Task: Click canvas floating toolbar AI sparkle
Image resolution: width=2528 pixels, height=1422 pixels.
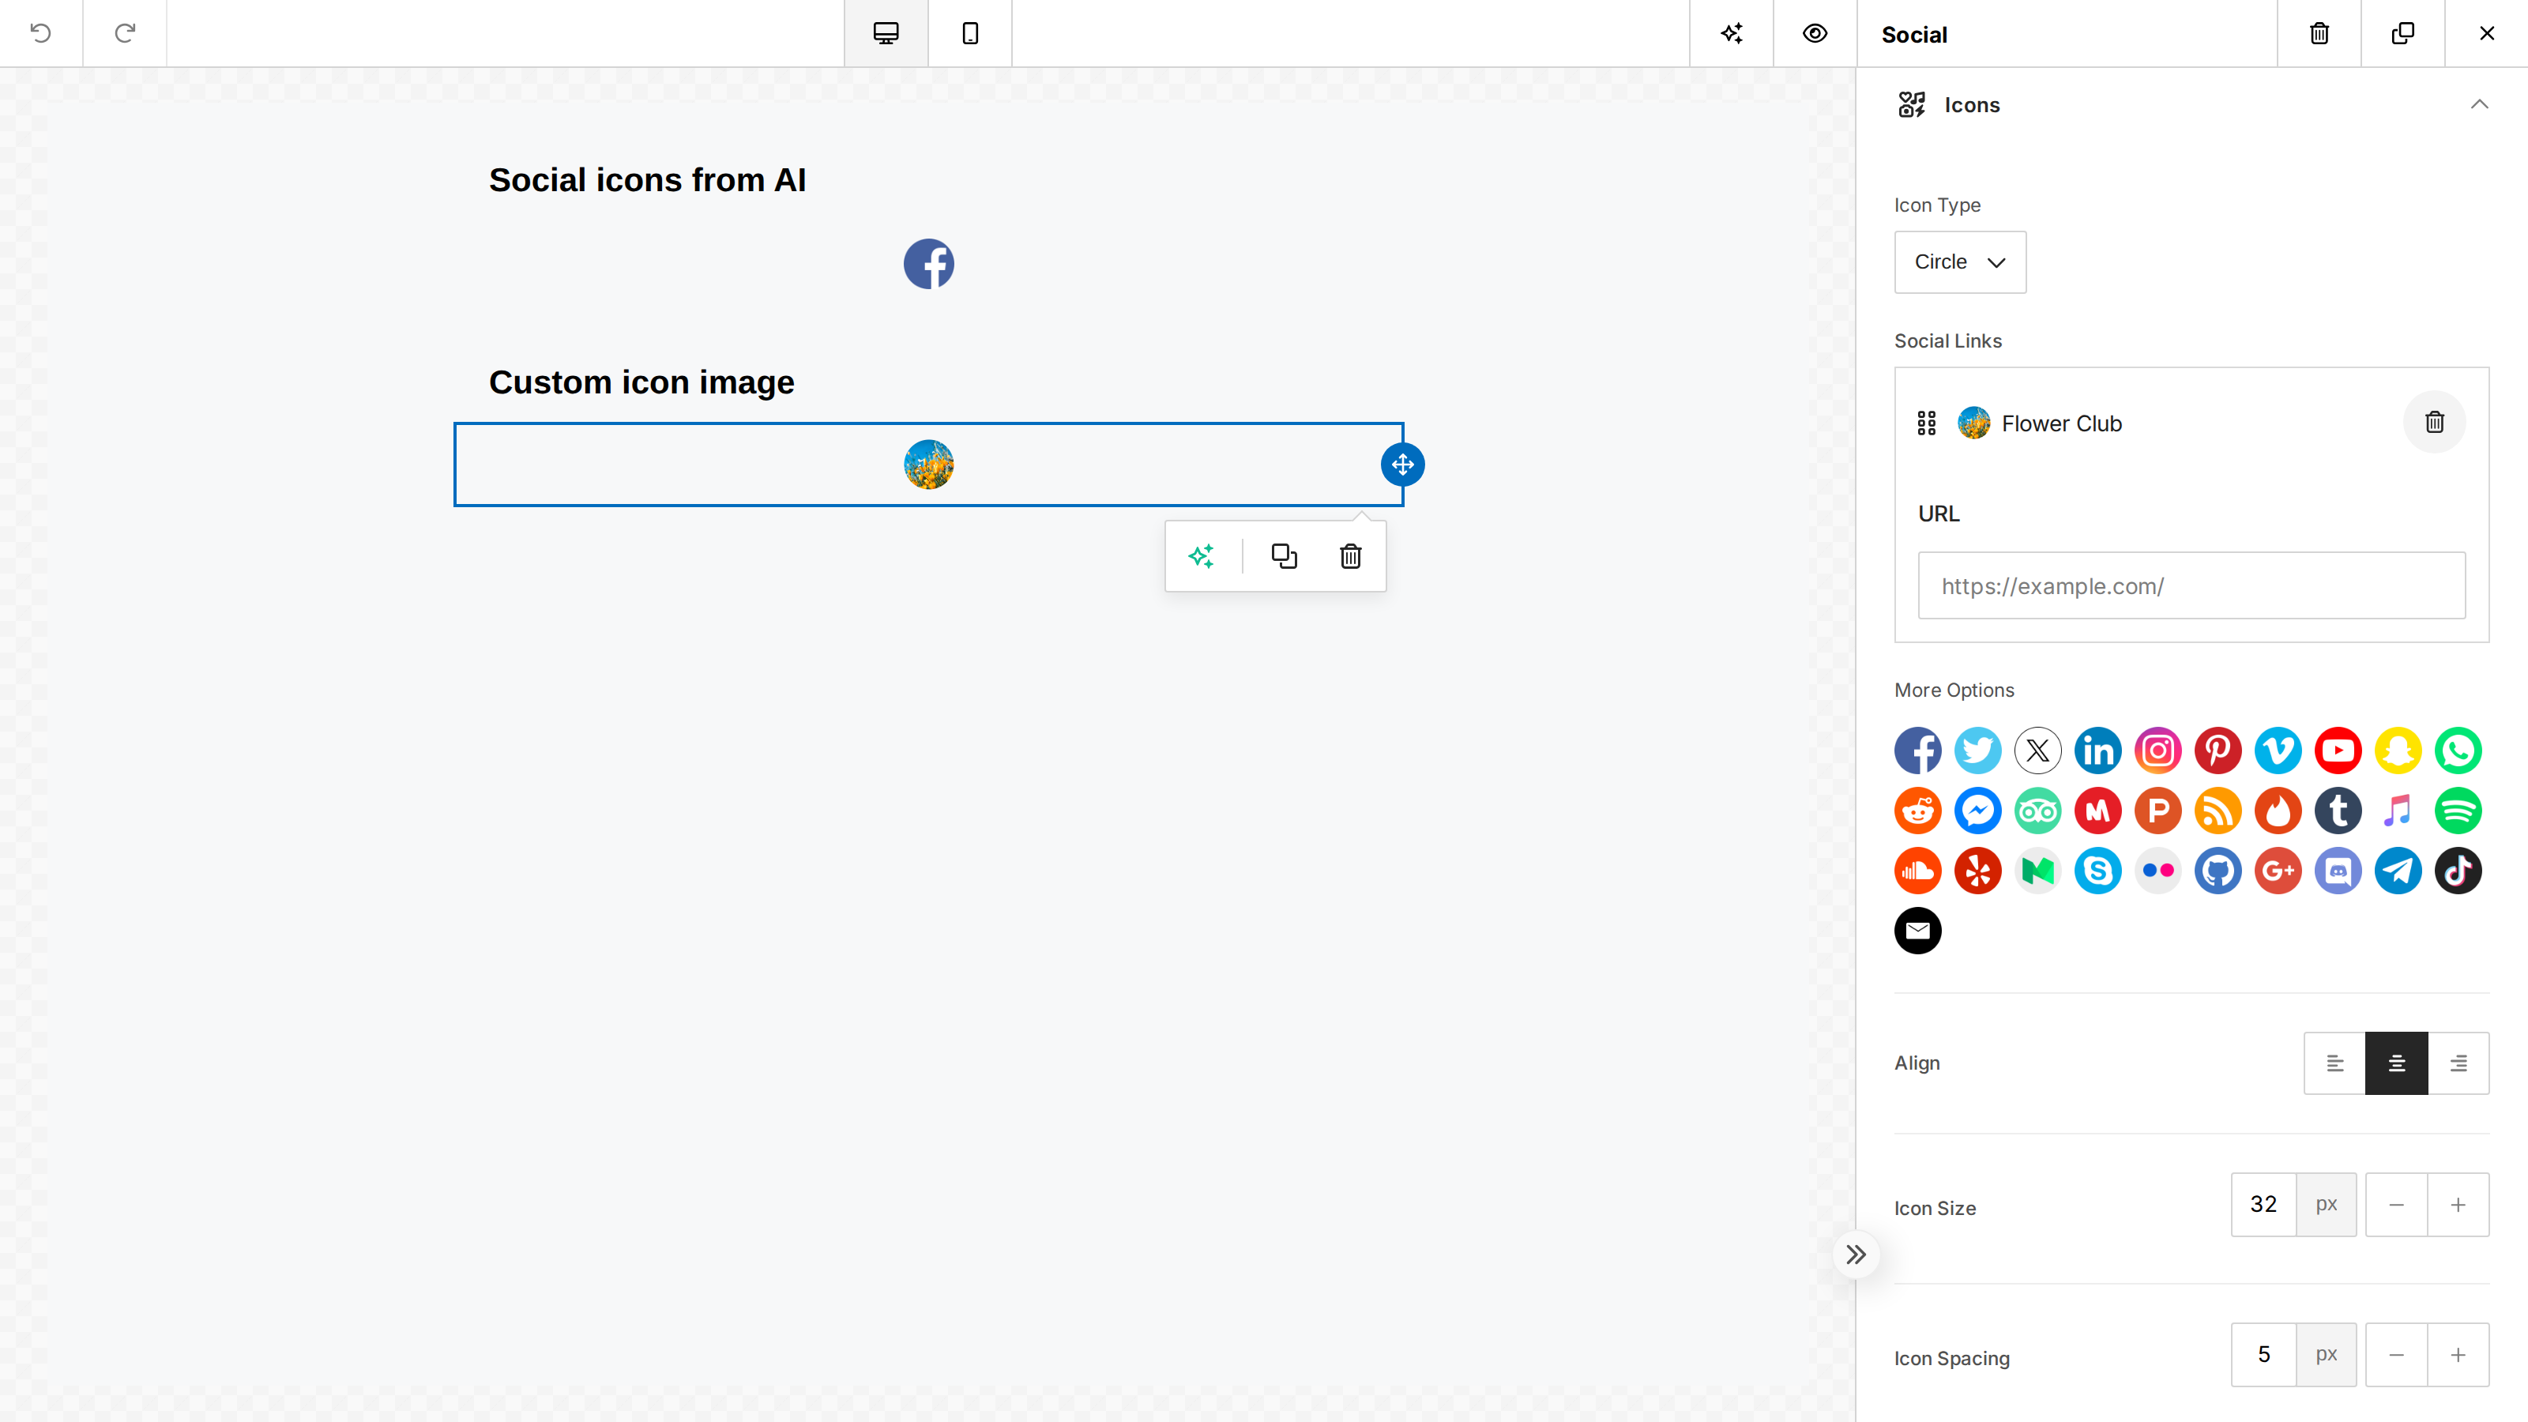Action: [1201, 556]
